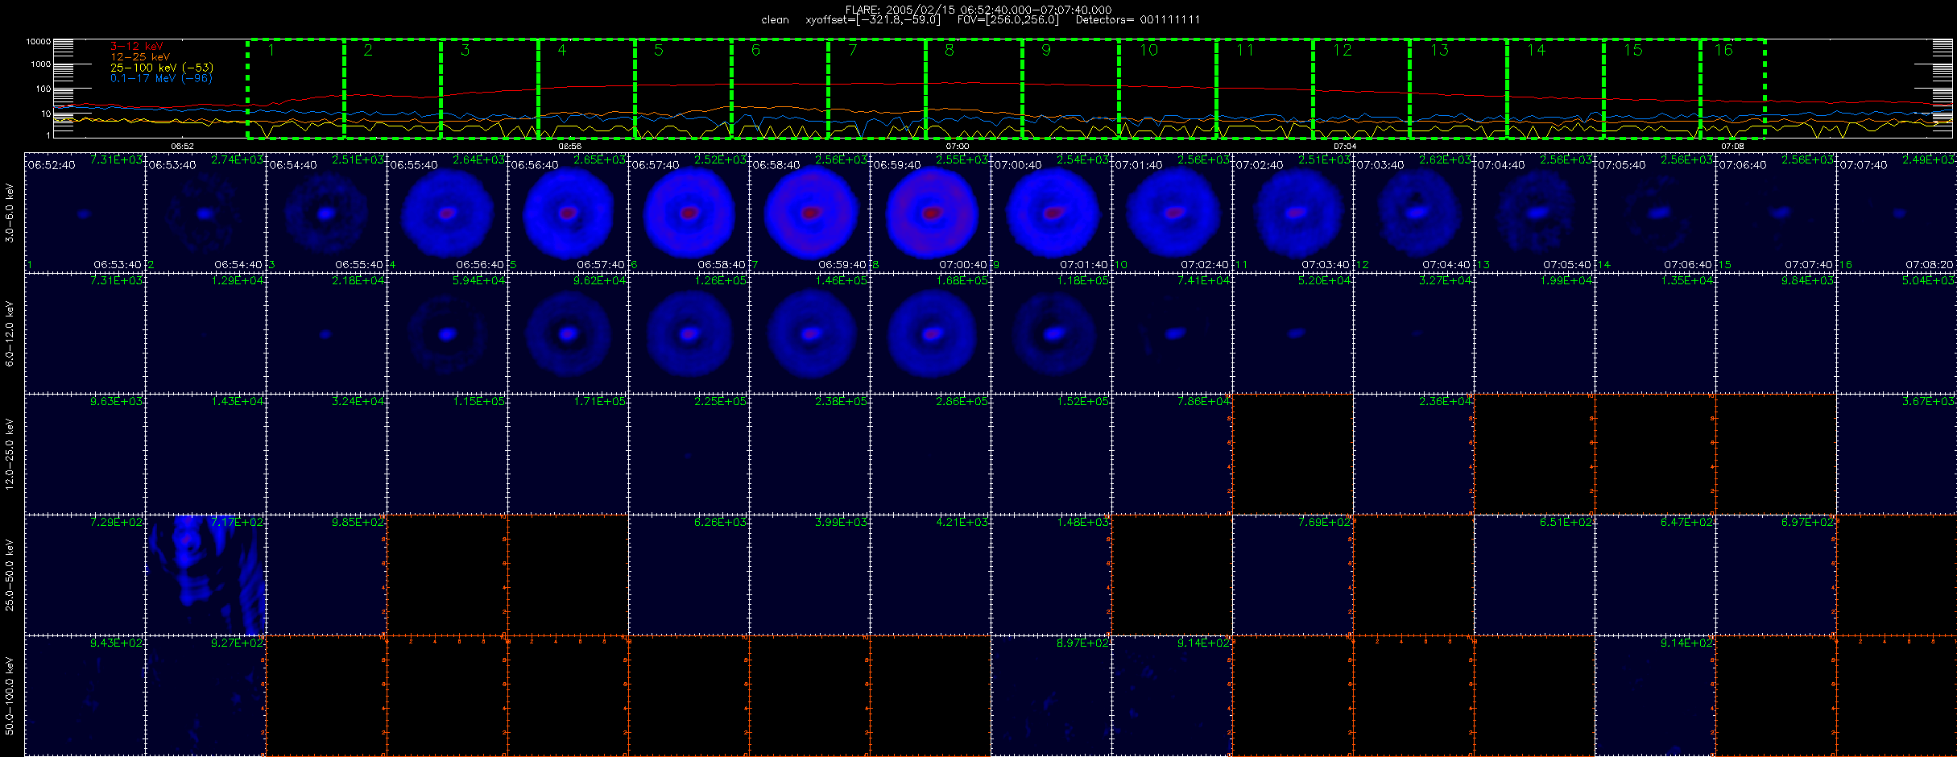Open the 6-12 keV image labeled 1.68E+05
Image resolution: width=1957 pixels, height=757 pixels.
930,333
